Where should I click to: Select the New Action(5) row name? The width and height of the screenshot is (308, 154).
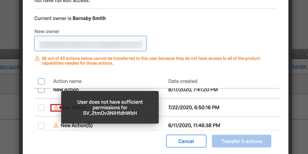[76, 125]
